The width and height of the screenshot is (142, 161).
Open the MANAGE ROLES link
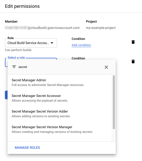click(27, 147)
